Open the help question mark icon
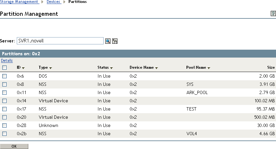276x149 pixels. [x=273, y=14]
